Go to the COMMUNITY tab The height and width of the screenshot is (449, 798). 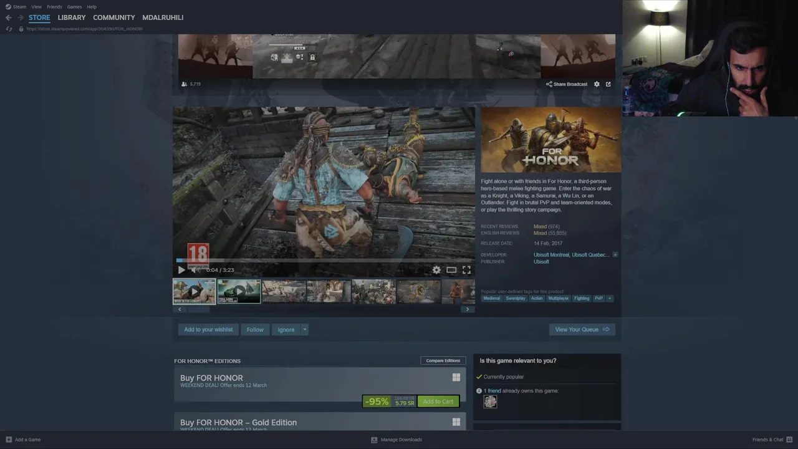tap(114, 17)
